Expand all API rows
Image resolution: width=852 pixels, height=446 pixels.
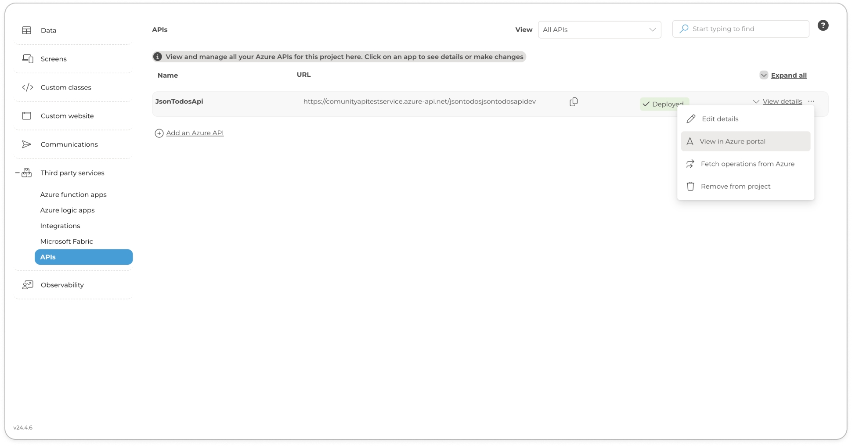pyautogui.click(x=788, y=76)
